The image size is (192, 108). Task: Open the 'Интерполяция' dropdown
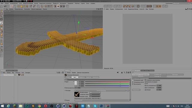95,92
